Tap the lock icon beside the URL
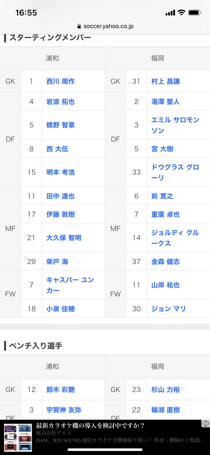This screenshot has width=210, height=455. coord(79,26)
